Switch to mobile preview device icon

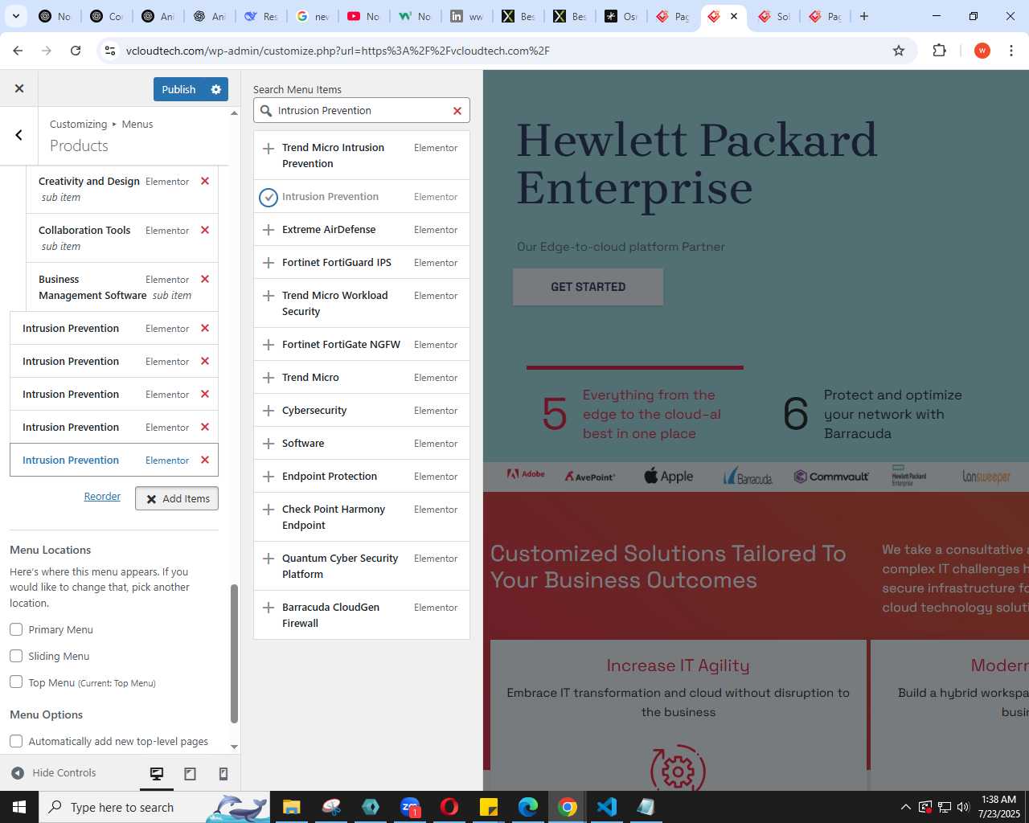click(x=223, y=773)
